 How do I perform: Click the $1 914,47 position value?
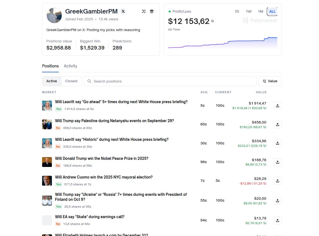click(257, 103)
